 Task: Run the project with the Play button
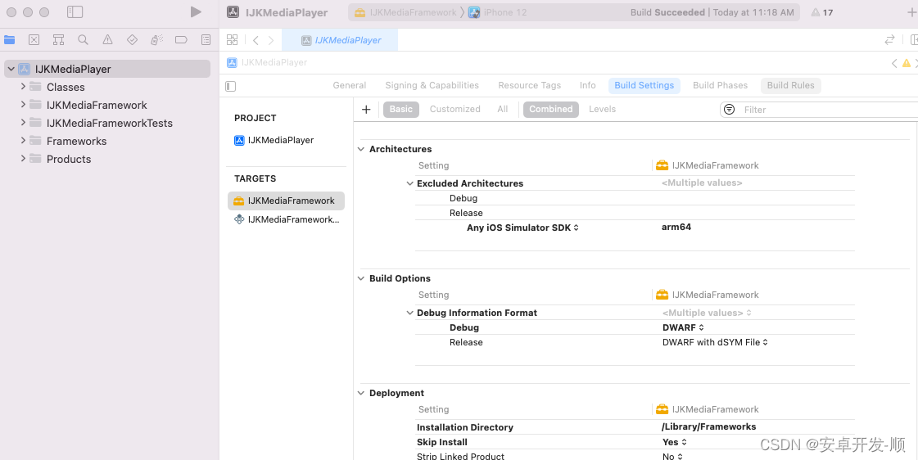tap(196, 12)
